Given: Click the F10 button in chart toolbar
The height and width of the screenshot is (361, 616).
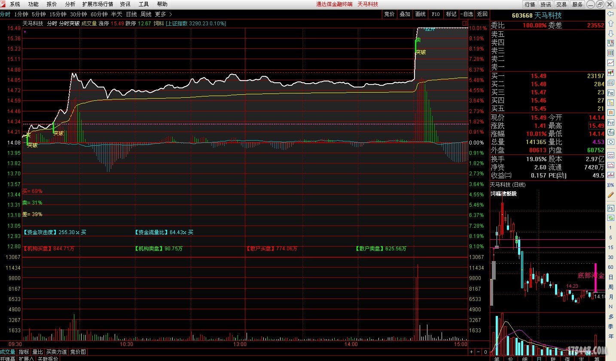Looking at the screenshot, I should click(436, 14).
